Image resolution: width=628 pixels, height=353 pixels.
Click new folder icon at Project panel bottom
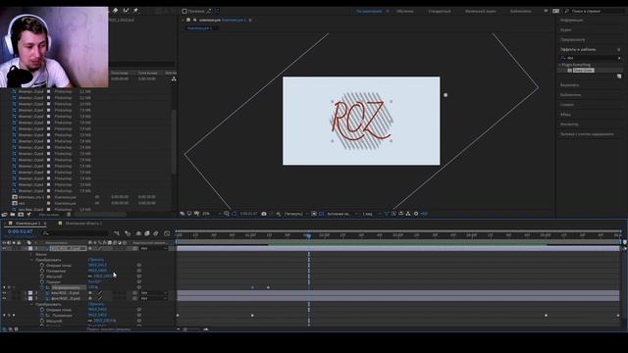13,215
